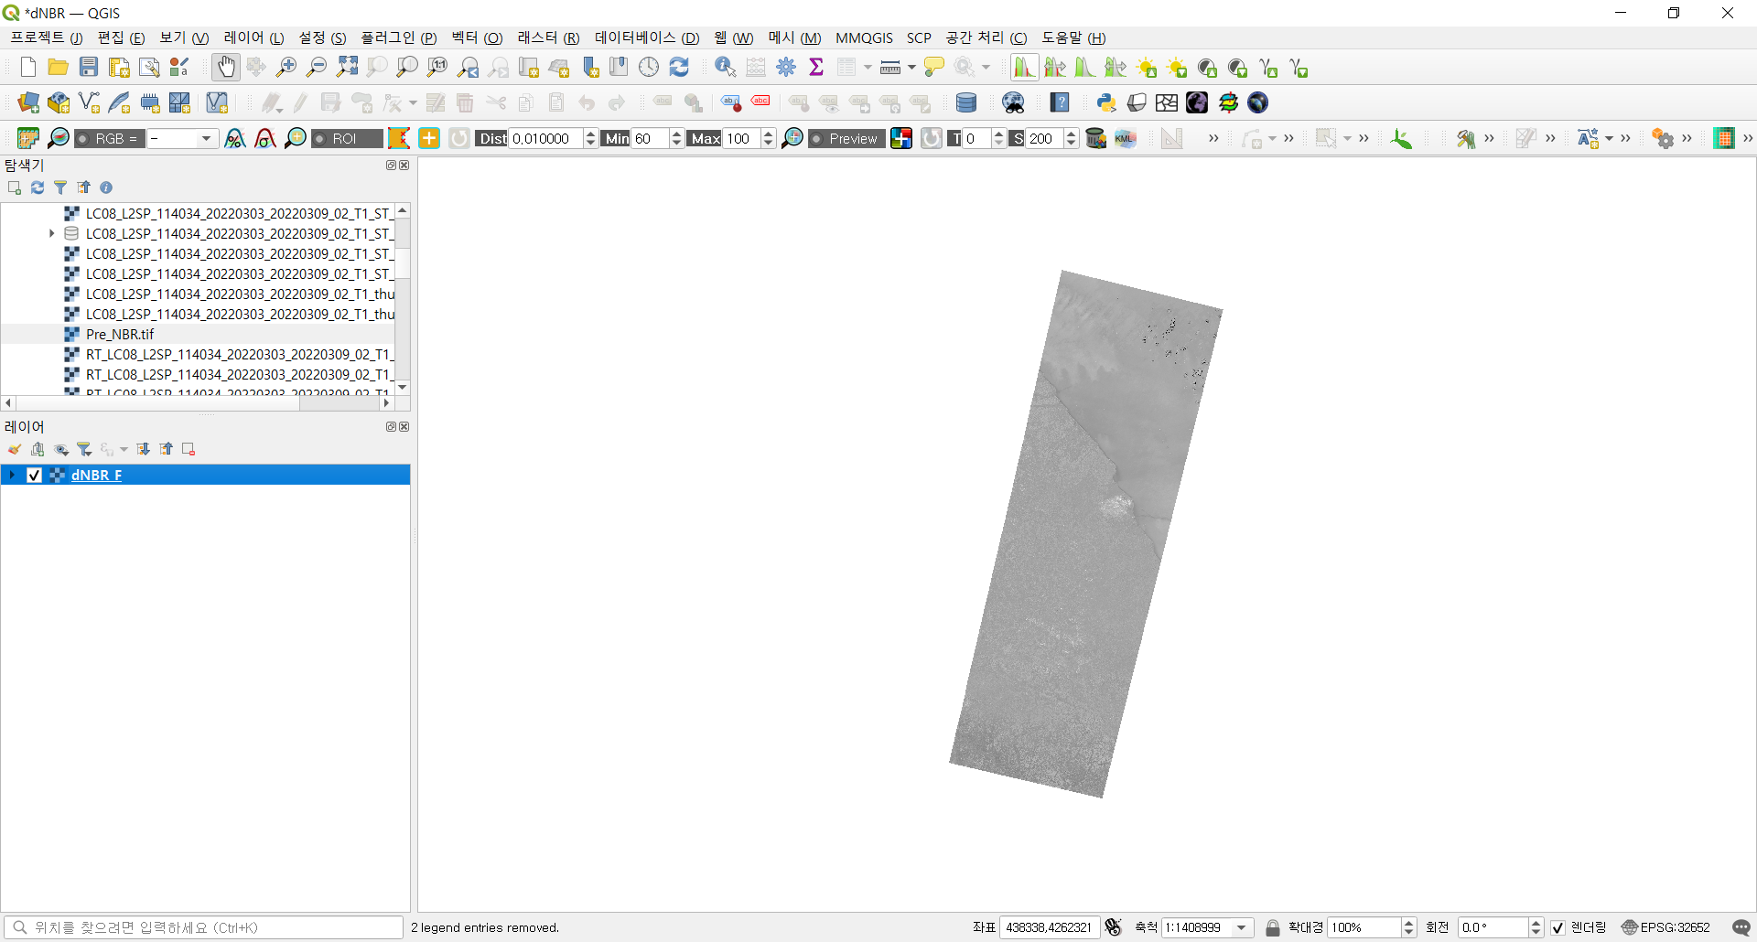Click the rotation value field

[1493, 927]
